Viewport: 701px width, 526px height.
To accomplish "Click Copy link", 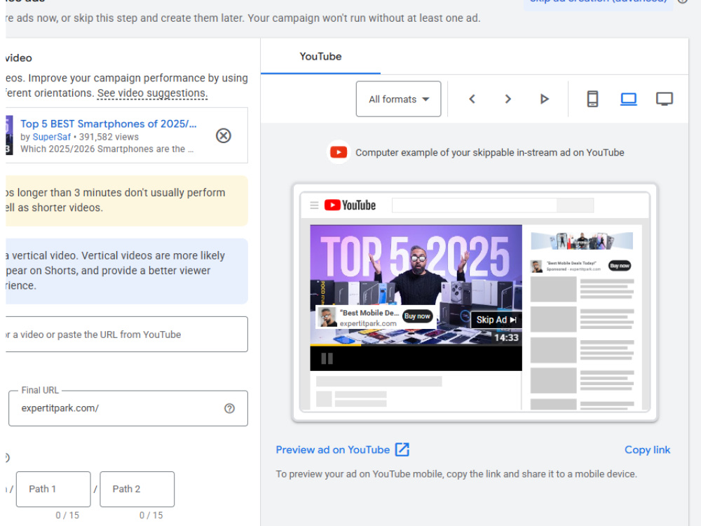I will (x=647, y=450).
